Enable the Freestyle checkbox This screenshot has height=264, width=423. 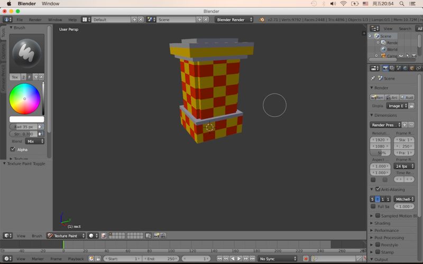tap(378, 244)
